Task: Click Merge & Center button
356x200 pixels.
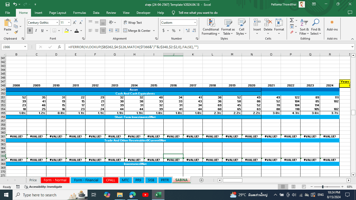Action: [137, 30]
